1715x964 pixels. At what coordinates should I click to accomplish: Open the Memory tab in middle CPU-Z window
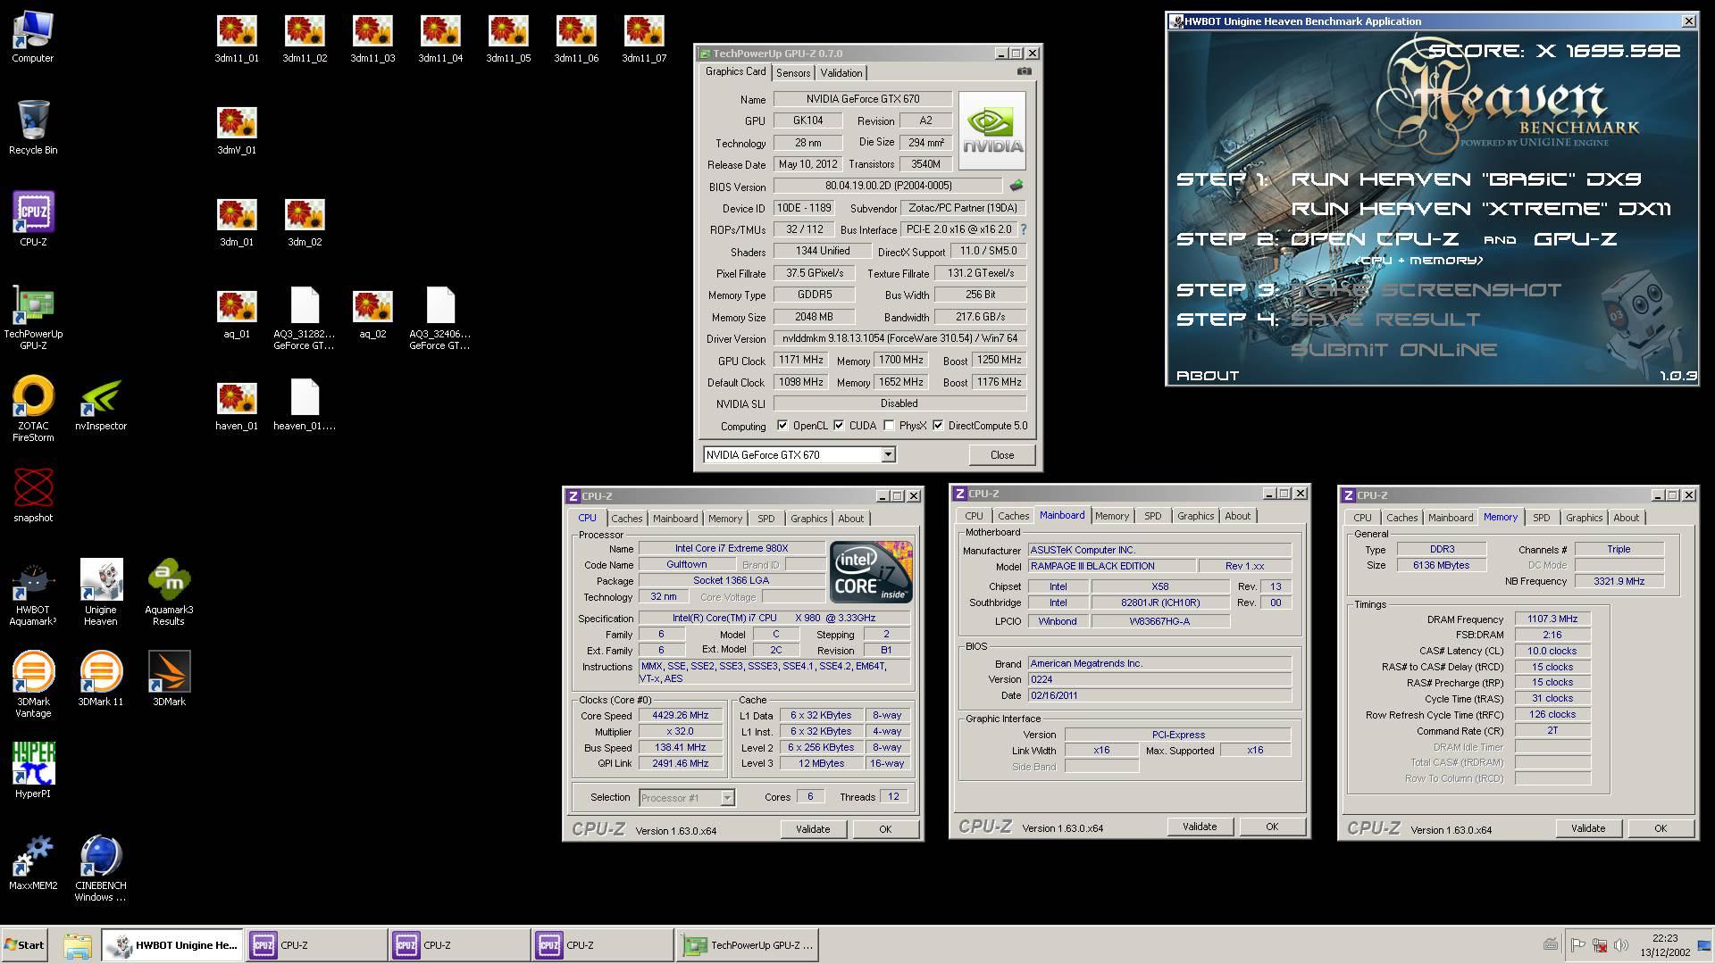1112,516
